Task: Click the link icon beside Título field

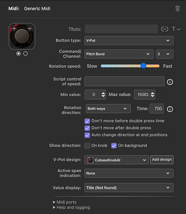Action: tap(165, 29)
